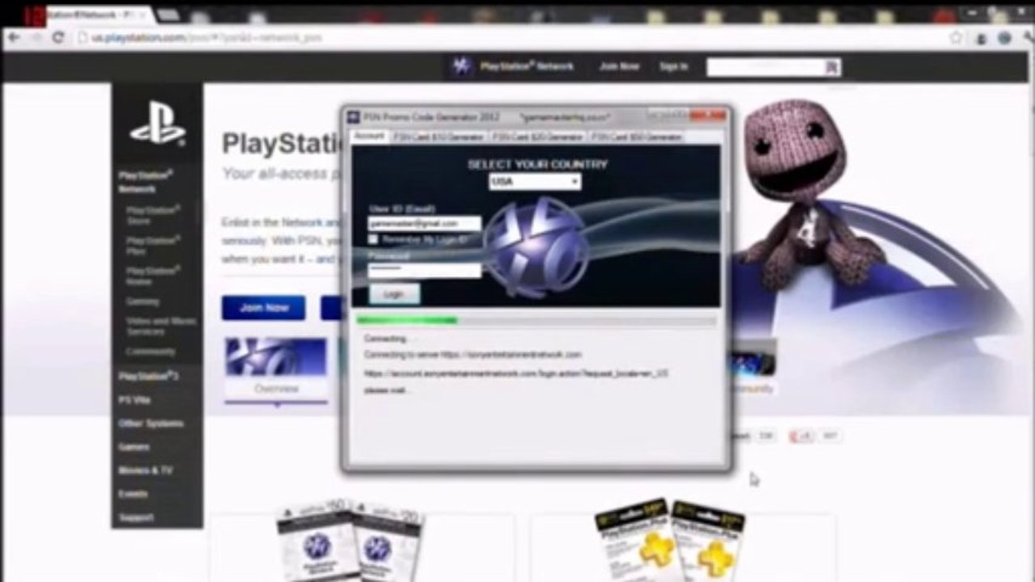Open the Select Your Country dropdown
1035x582 pixels.
[535, 182]
